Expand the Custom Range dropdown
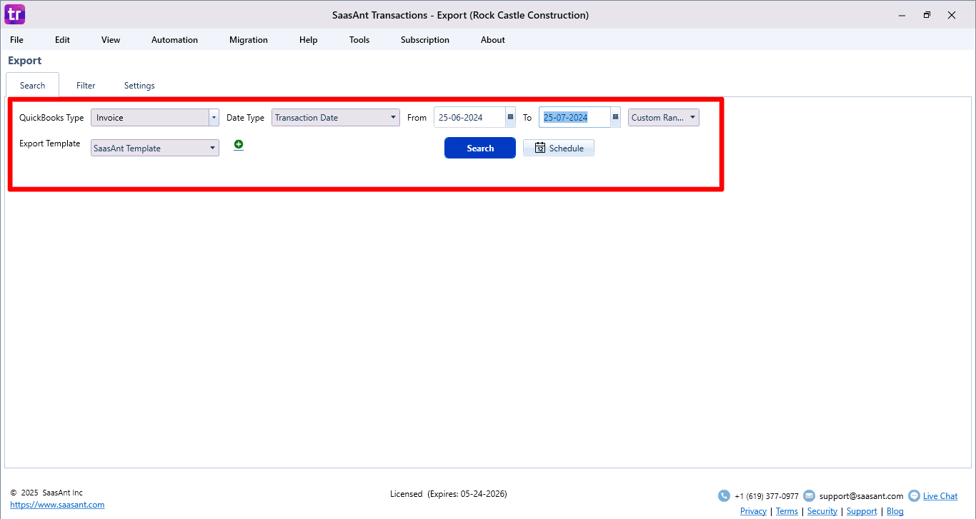This screenshot has width=976, height=519. tap(692, 117)
